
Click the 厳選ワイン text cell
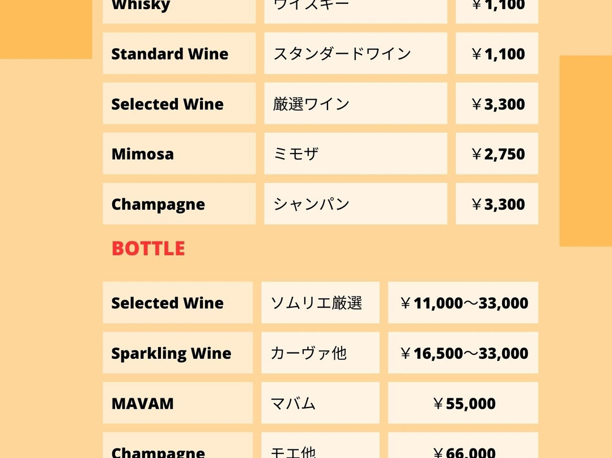click(x=355, y=104)
